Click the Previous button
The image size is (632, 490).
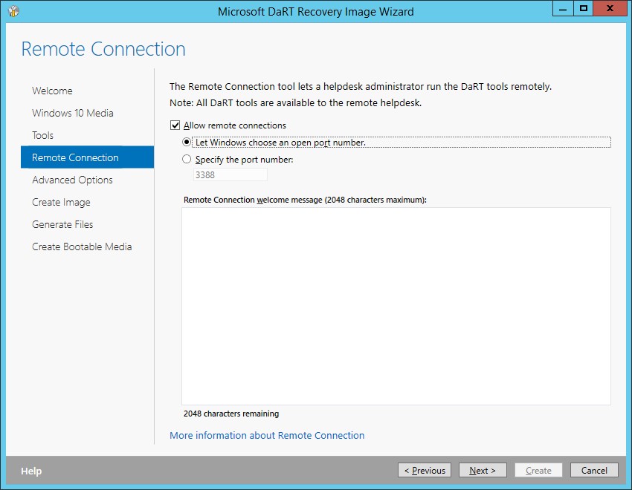[425, 471]
